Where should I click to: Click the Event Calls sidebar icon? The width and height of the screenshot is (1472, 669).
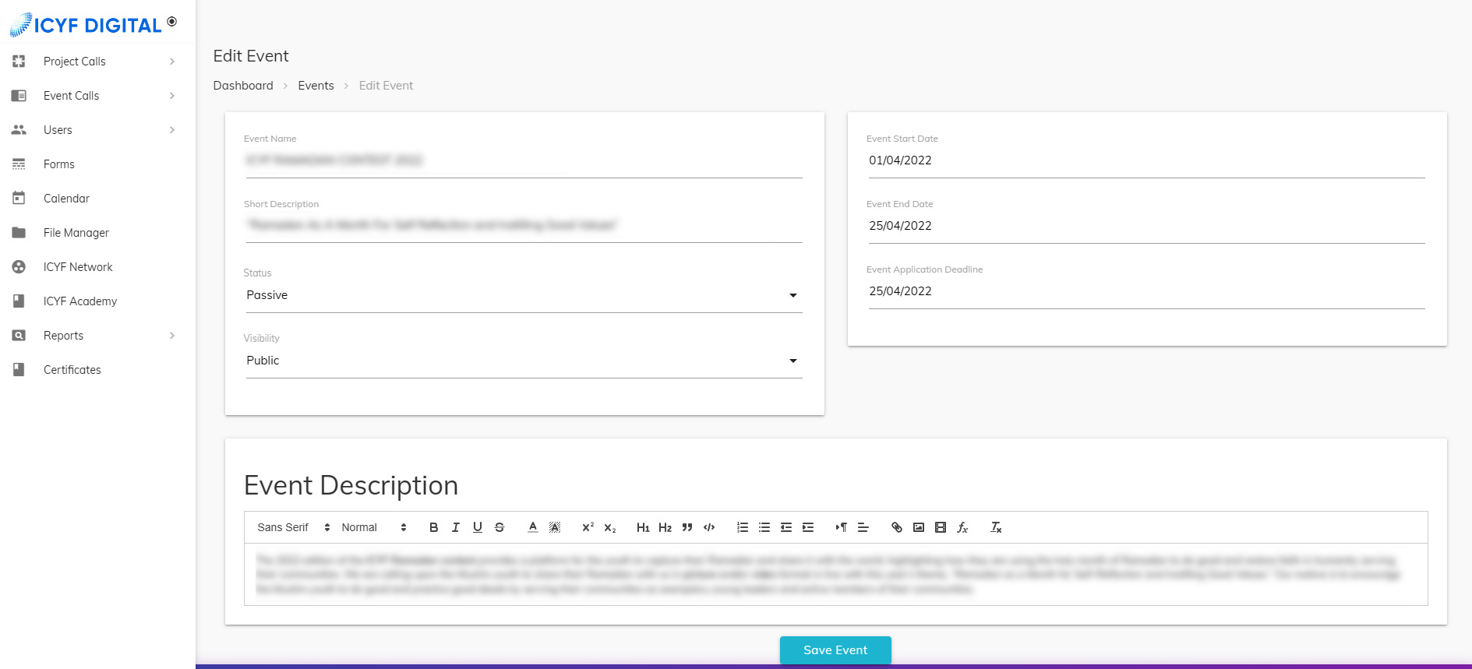point(19,96)
